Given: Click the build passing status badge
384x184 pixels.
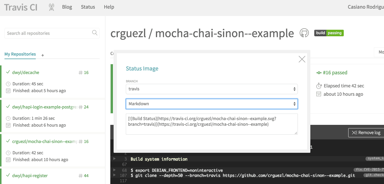Looking at the screenshot, I should click(329, 33).
